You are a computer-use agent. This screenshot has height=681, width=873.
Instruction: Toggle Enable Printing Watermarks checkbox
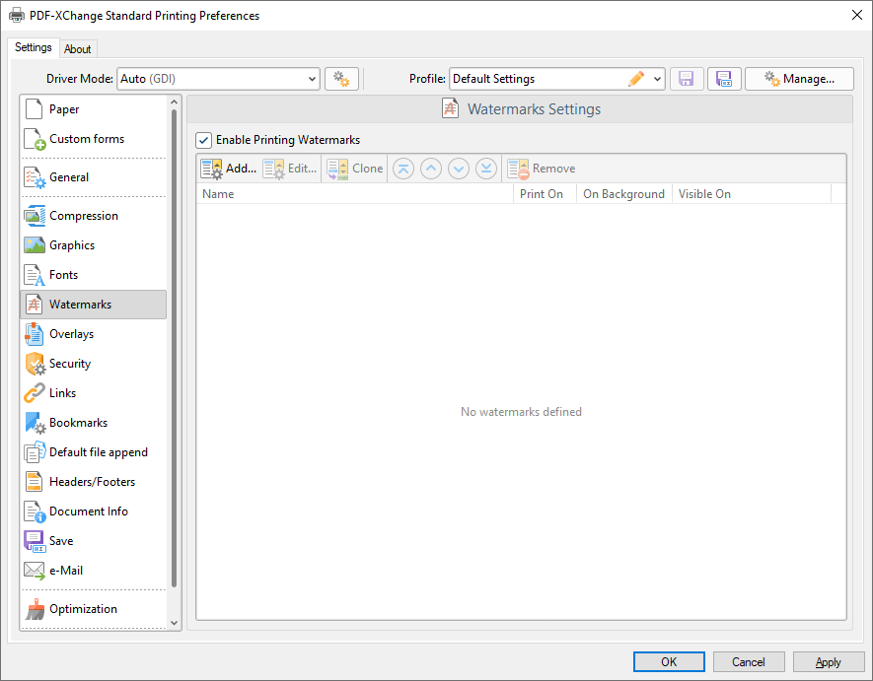point(204,140)
